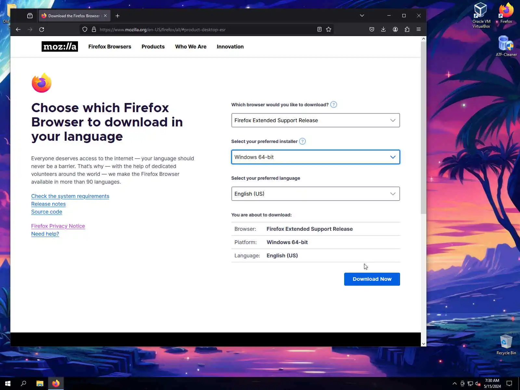Show hidden system tray icons
The height and width of the screenshot is (390, 520).
455,383
